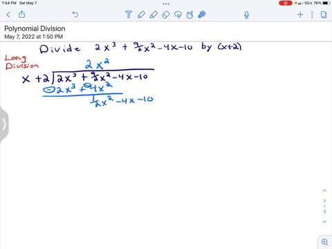Select the hand finger tool
332x249 pixels.
pyautogui.click(x=190, y=15)
